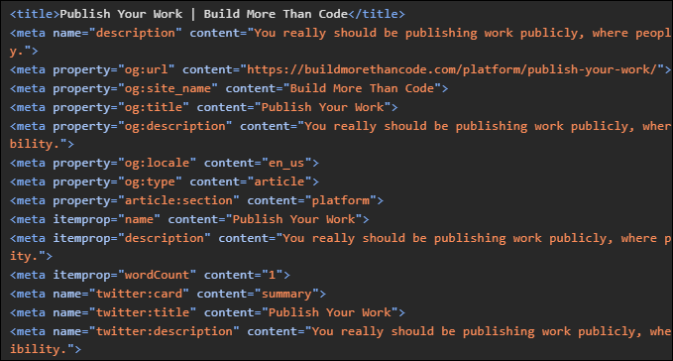673x361 pixels.
Task: Click the "twitter:card" name value
Action: [x=139, y=294]
